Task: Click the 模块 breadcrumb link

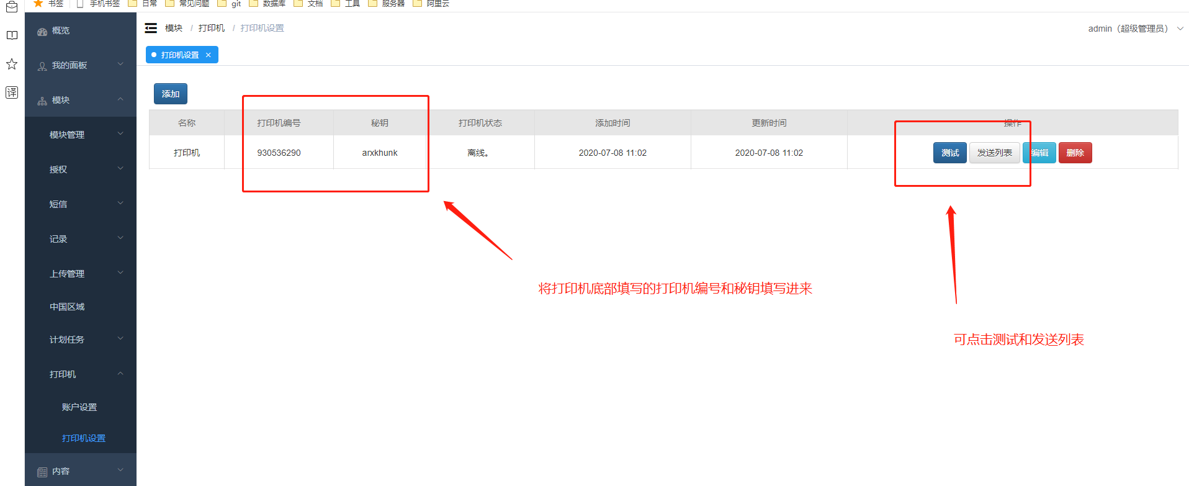Action: point(174,28)
